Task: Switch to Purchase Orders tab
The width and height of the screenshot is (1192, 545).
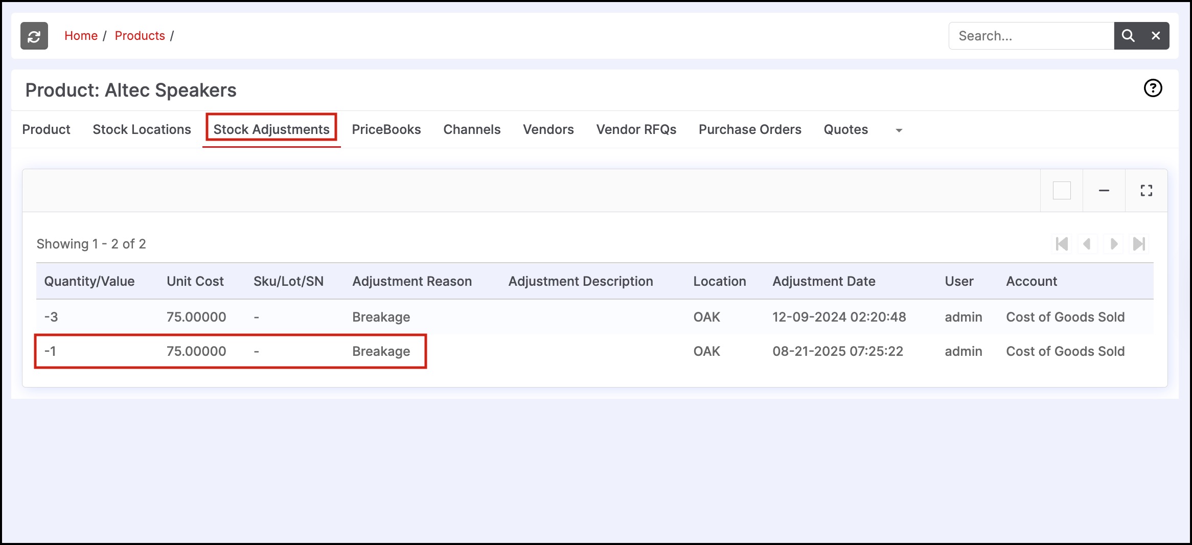Action: pyautogui.click(x=750, y=129)
